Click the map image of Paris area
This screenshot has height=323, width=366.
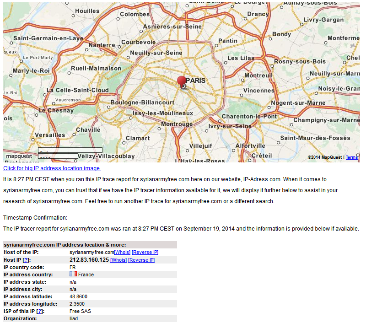pos(181,82)
